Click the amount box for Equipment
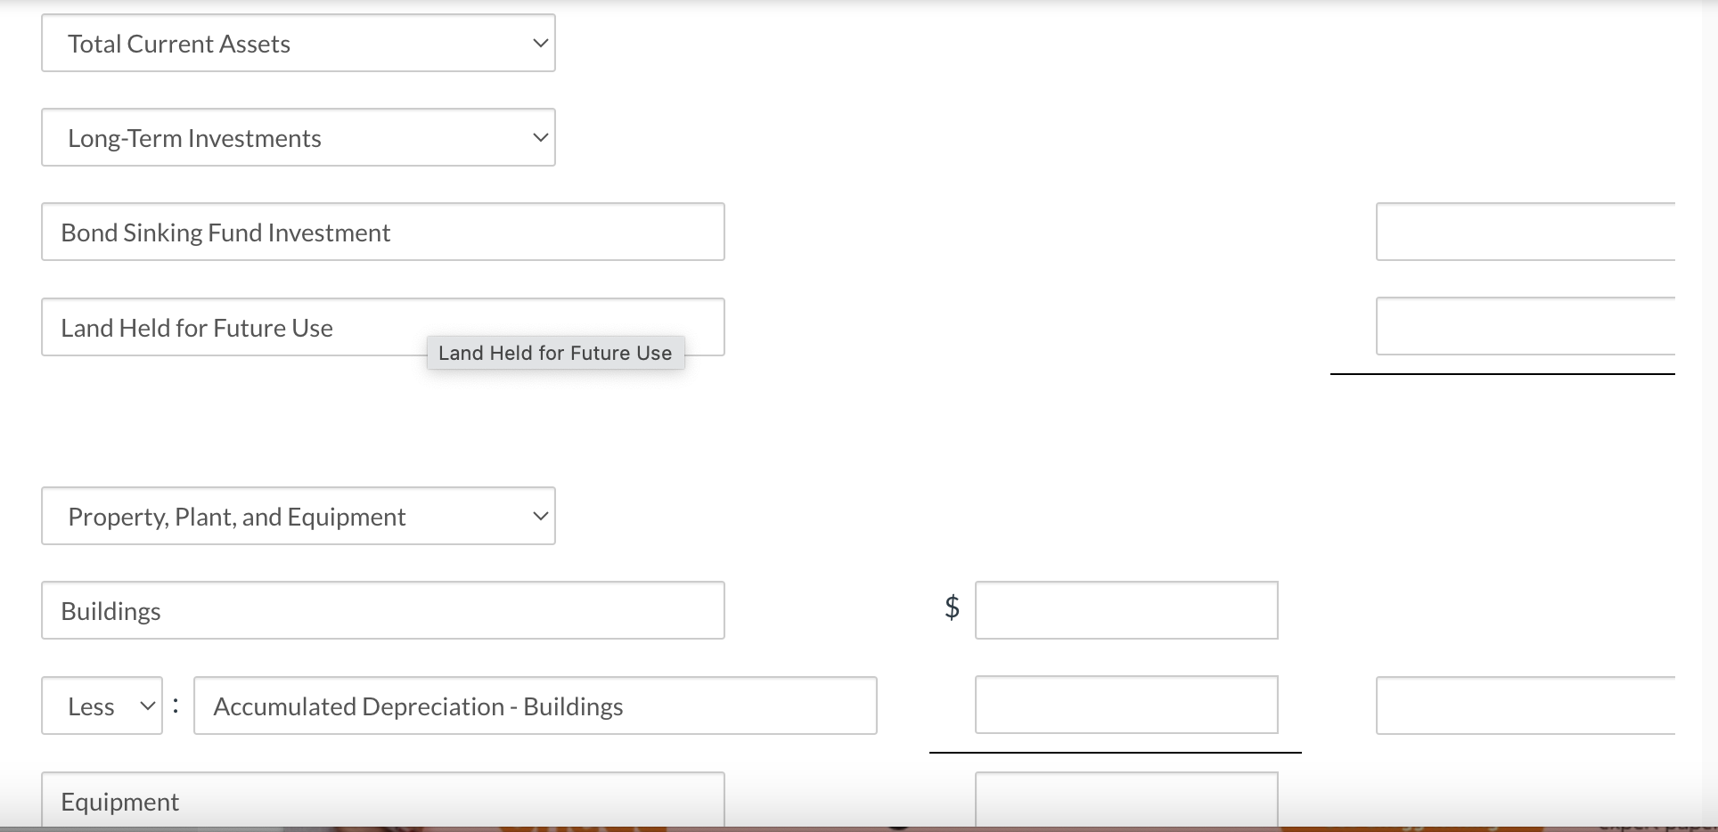Viewport: 1718px width, 832px height. pos(1126,800)
